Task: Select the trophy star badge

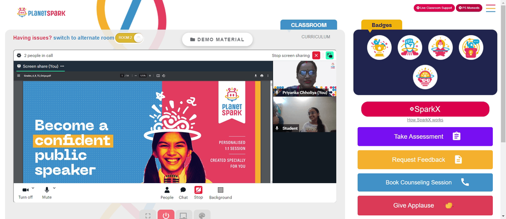Action: (x=379, y=47)
